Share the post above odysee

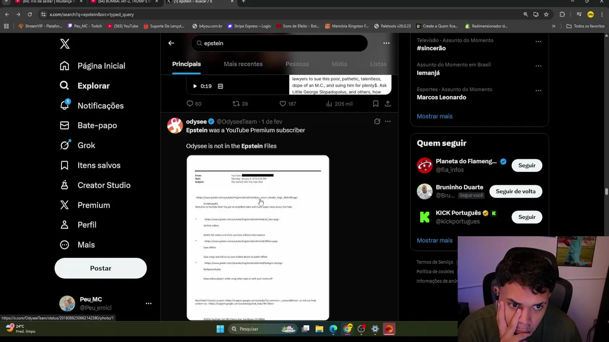tap(388, 104)
